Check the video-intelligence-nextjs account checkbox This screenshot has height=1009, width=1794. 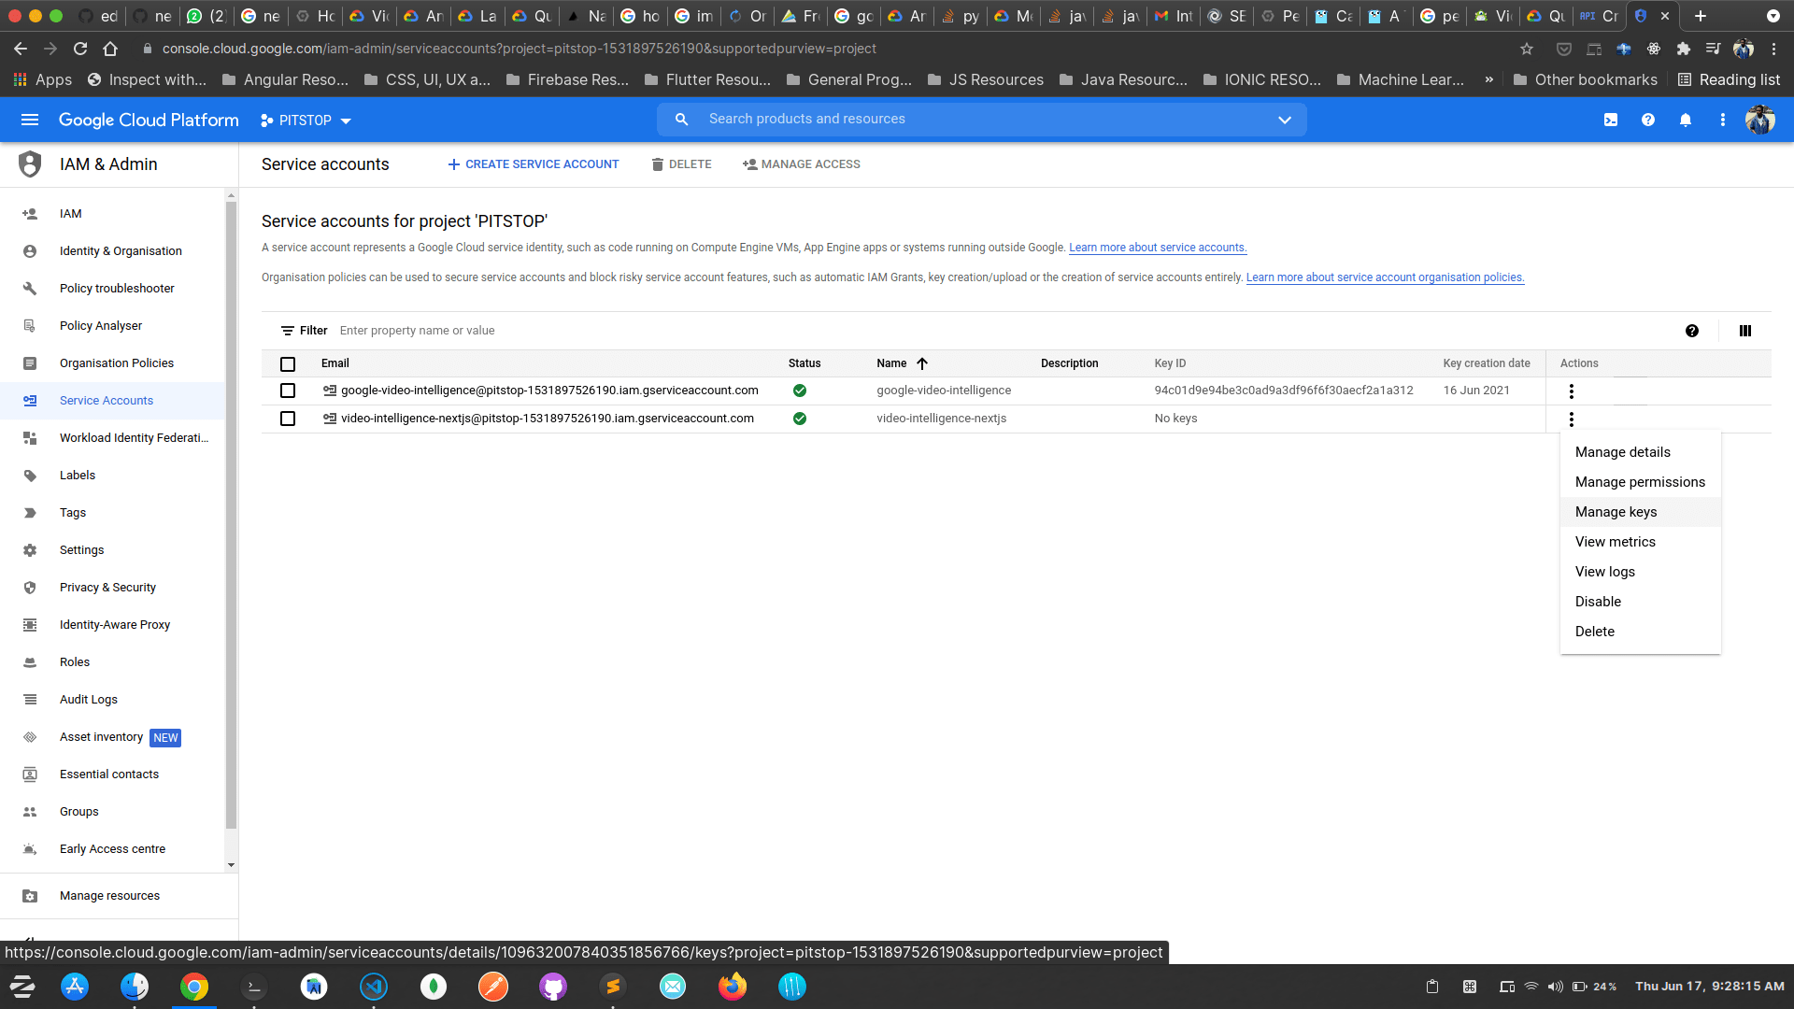click(x=288, y=419)
